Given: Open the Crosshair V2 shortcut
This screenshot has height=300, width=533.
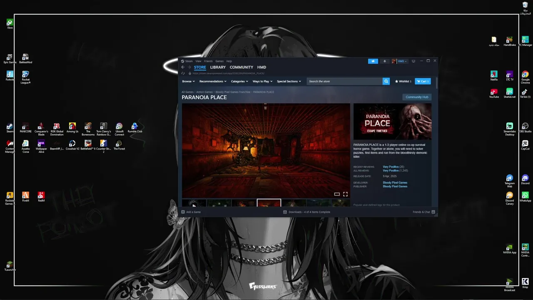Looking at the screenshot, I should point(72,145).
